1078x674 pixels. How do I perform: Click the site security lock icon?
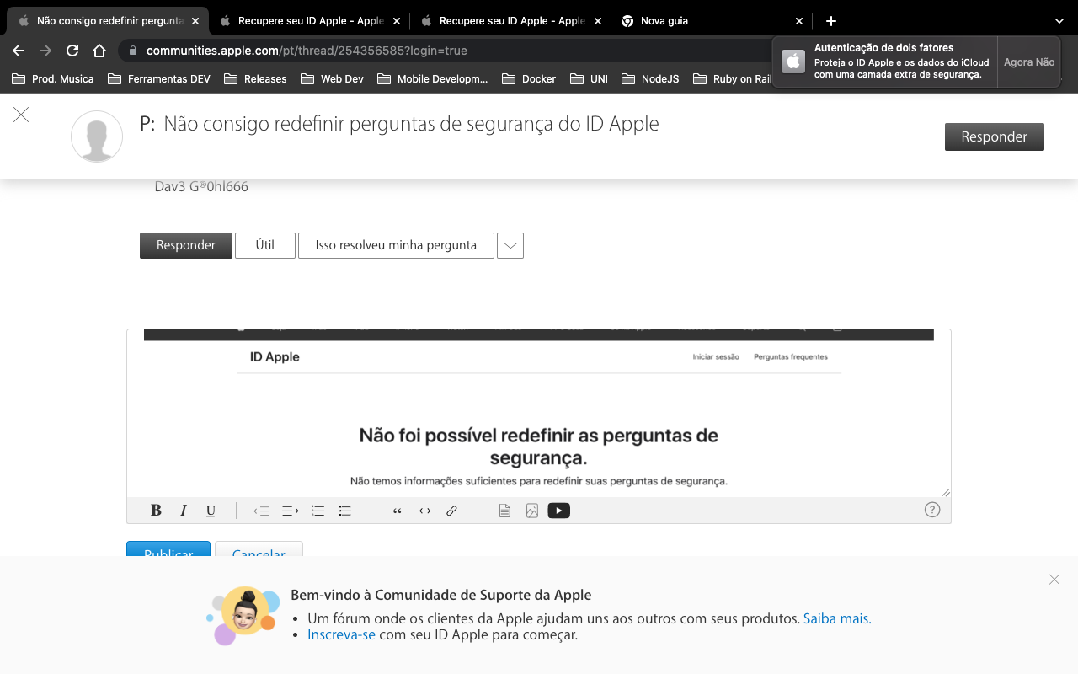click(132, 51)
